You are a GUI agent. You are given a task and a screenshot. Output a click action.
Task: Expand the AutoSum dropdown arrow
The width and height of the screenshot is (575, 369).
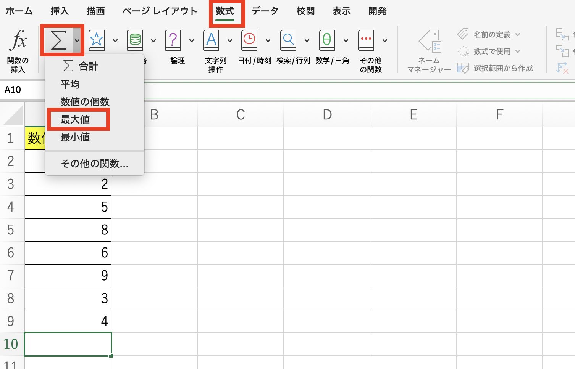click(x=77, y=40)
